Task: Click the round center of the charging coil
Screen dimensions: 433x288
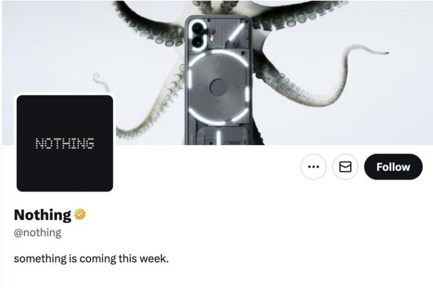Action: [219, 87]
